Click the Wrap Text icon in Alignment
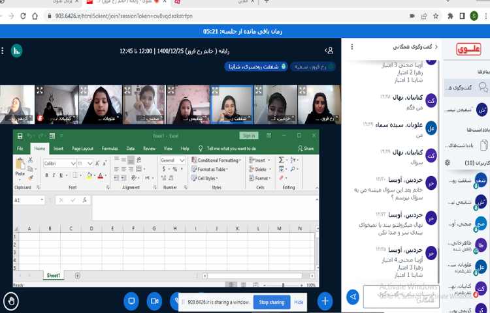Screen dimensions: 490x313 click(x=139, y=160)
